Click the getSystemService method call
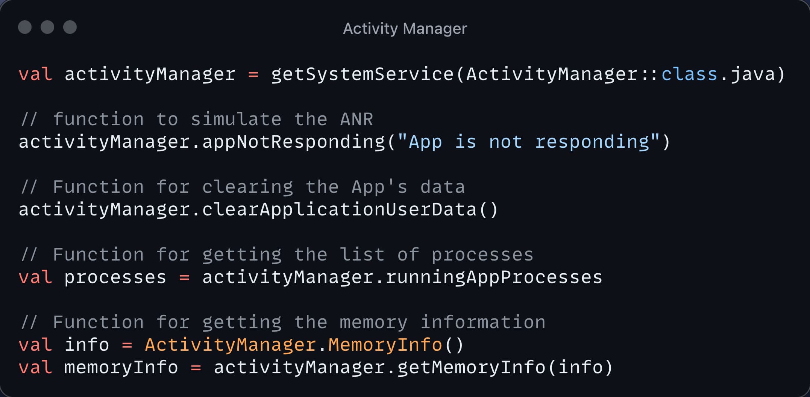This screenshot has height=397, width=810. (x=362, y=74)
